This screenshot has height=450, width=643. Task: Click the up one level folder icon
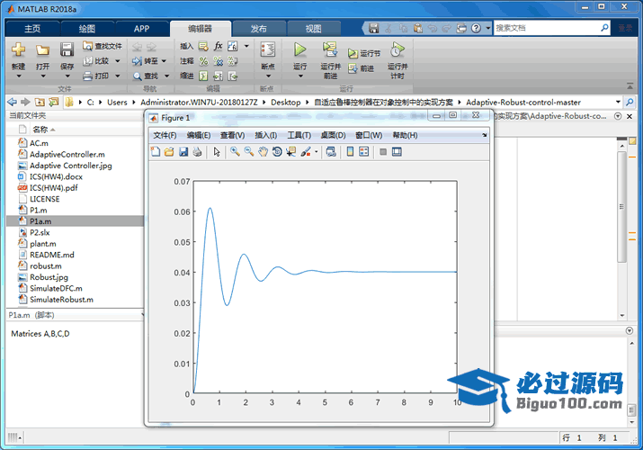(40, 102)
